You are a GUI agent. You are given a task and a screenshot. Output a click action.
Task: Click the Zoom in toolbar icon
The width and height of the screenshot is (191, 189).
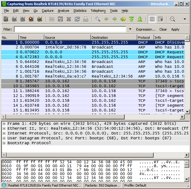[172, 19]
